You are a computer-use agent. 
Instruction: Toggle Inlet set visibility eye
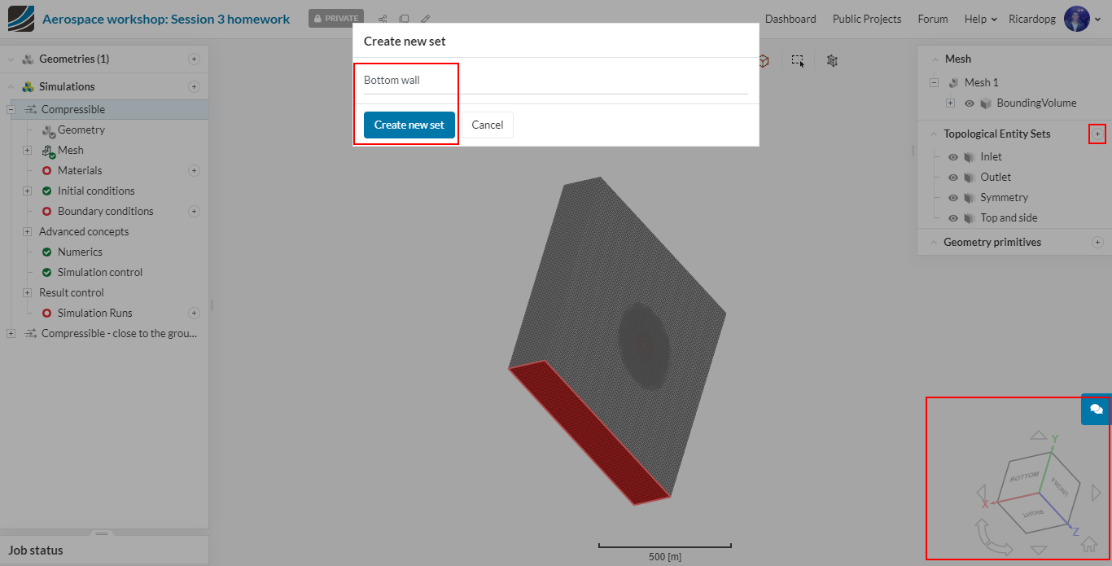pyautogui.click(x=952, y=156)
